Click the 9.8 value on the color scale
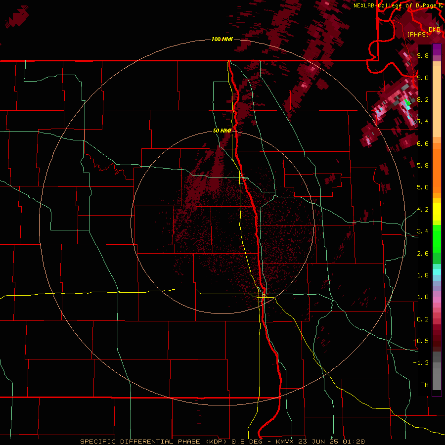445x445 pixels. (423, 55)
